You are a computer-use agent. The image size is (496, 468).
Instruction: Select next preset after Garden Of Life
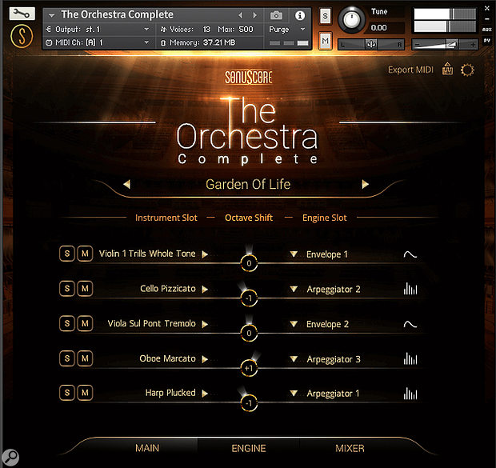click(x=365, y=184)
